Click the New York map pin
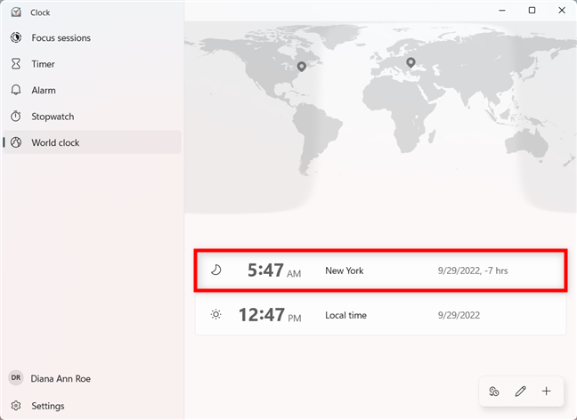The image size is (577, 420). [x=302, y=67]
